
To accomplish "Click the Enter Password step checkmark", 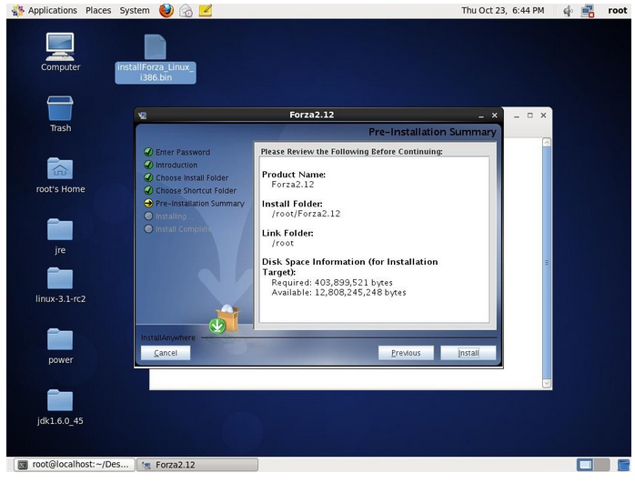I will coord(148,152).
